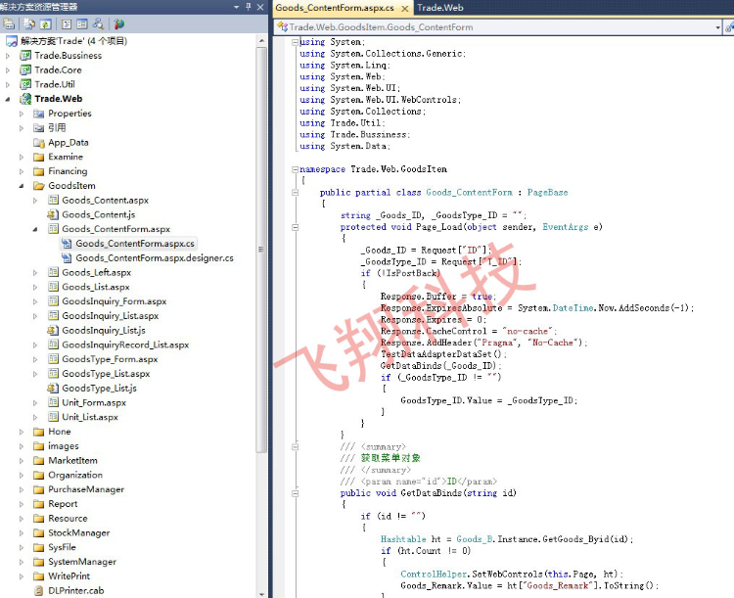Expand the SystemManager folder
The image size is (734, 598).
pos(22,562)
